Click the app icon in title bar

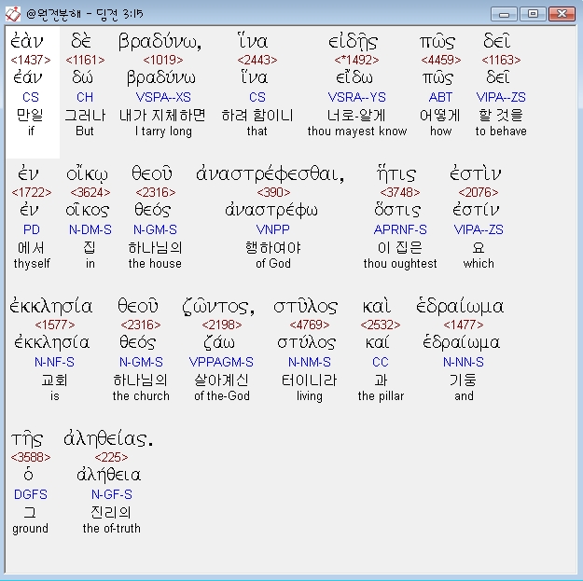13,14
